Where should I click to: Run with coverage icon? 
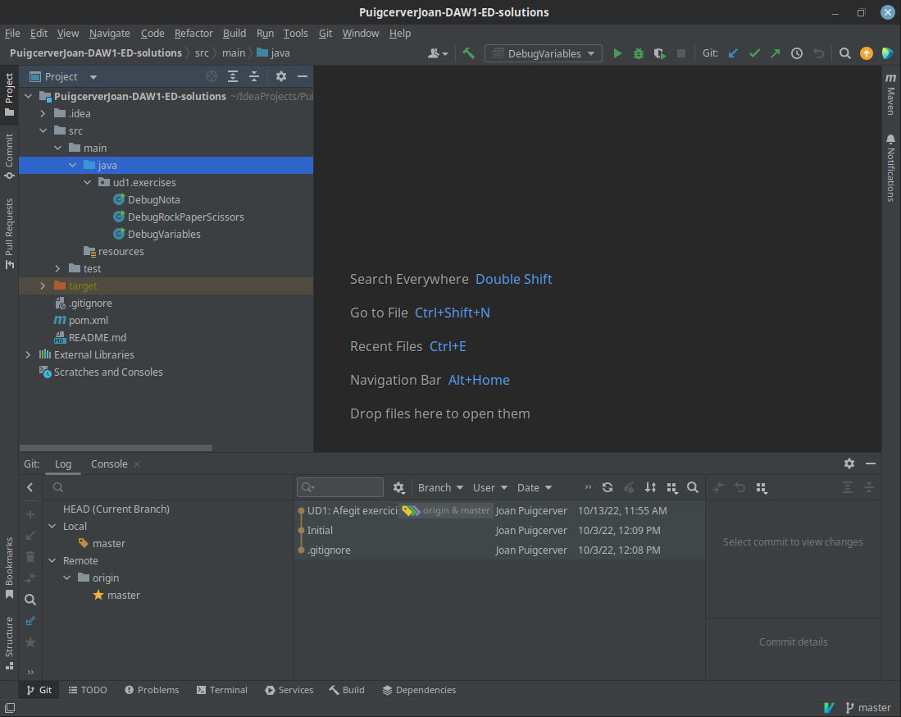660,53
